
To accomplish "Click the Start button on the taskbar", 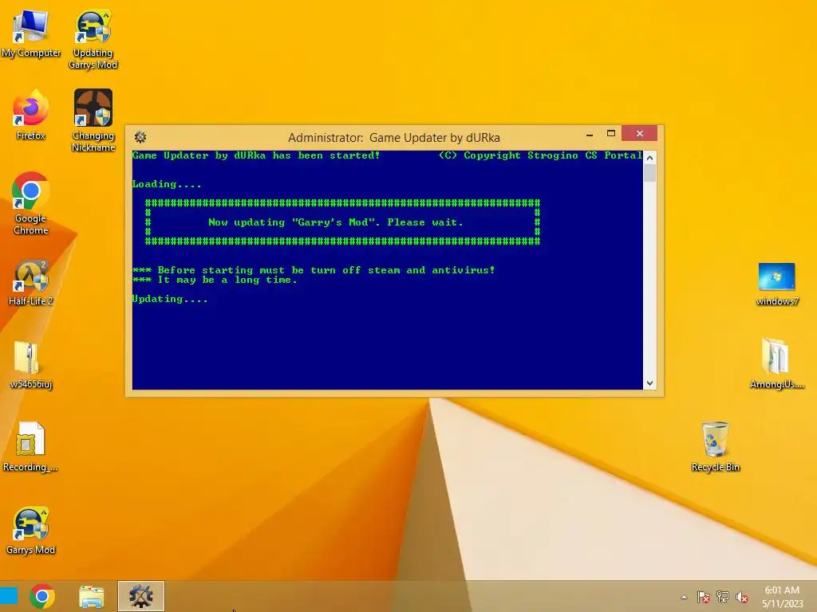I will [9, 596].
